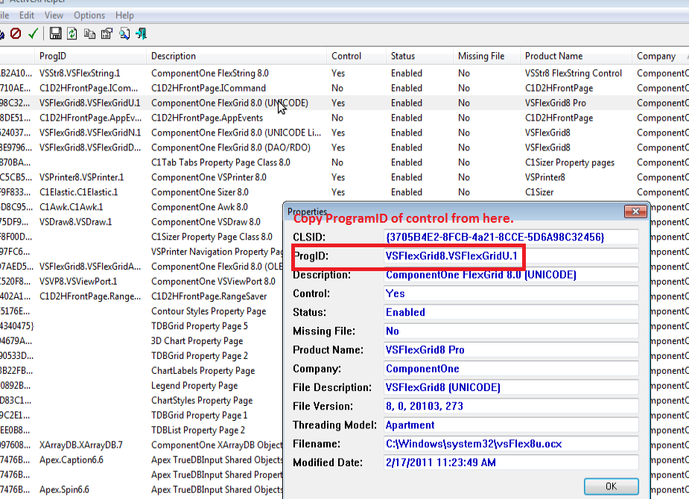Click the Refresh icon with green arrows

[72, 34]
